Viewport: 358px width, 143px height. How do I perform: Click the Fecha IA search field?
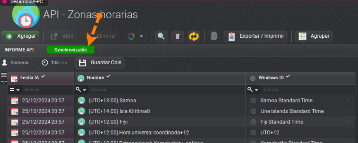[x=48, y=90]
